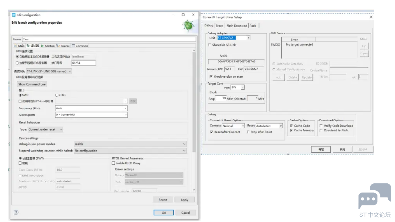Open the Reset Autodetect dropdown
Viewport: 395px width, 222px height.
click(281, 126)
